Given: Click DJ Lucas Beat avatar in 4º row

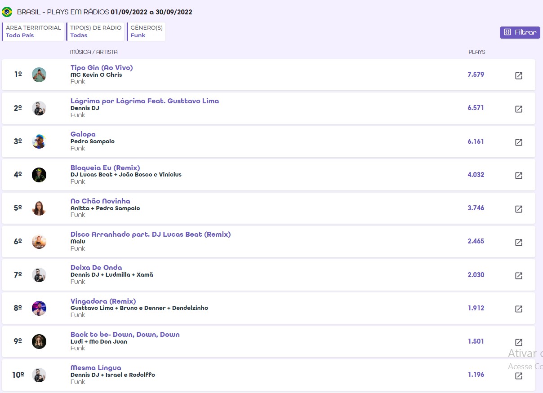Looking at the screenshot, I should point(39,175).
